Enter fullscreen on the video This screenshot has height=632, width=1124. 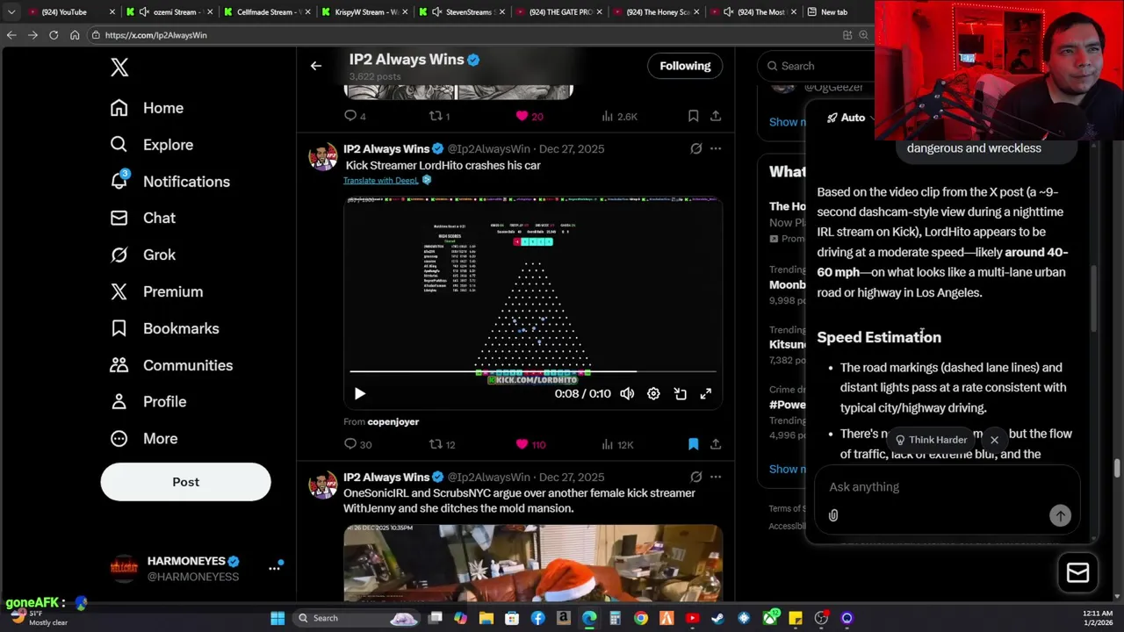(x=705, y=394)
